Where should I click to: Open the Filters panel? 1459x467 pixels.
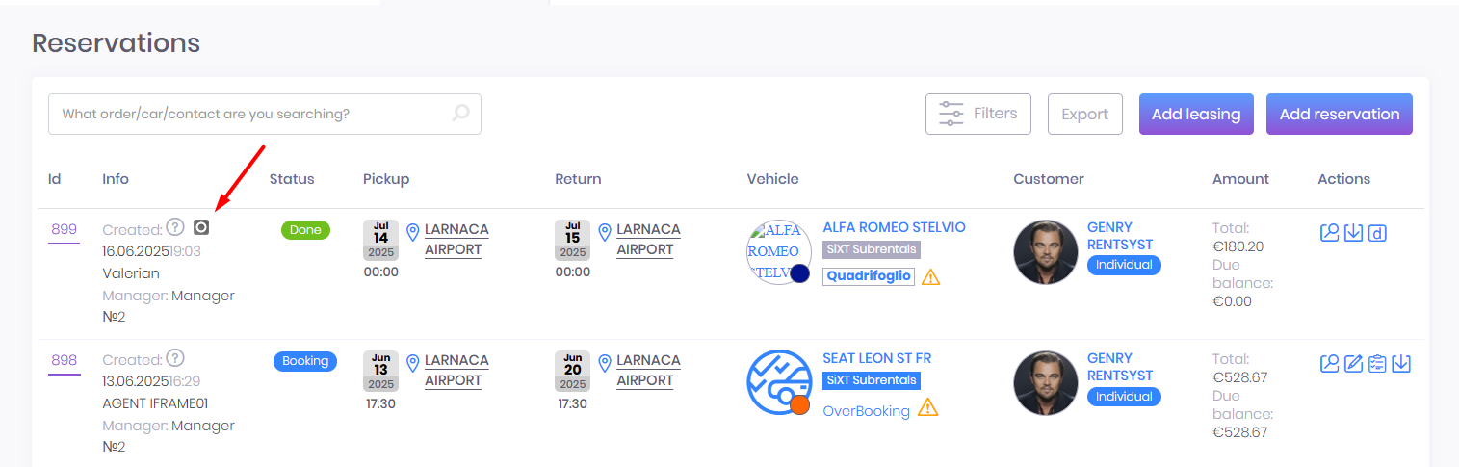[977, 114]
